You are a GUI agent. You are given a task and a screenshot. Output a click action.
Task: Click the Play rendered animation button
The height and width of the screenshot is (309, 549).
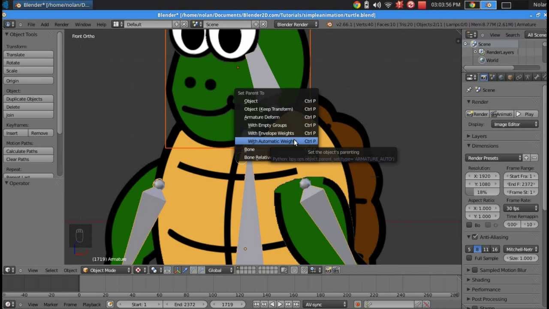point(526,114)
